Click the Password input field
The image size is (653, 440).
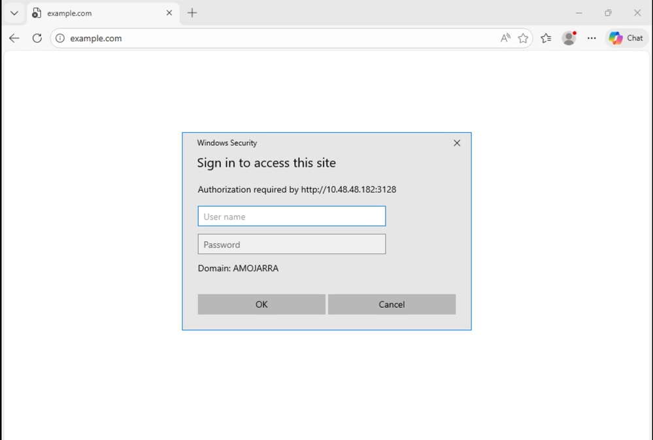pyautogui.click(x=291, y=244)
